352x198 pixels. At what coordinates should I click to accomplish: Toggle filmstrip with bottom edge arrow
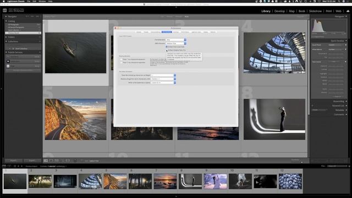point(176,196)
